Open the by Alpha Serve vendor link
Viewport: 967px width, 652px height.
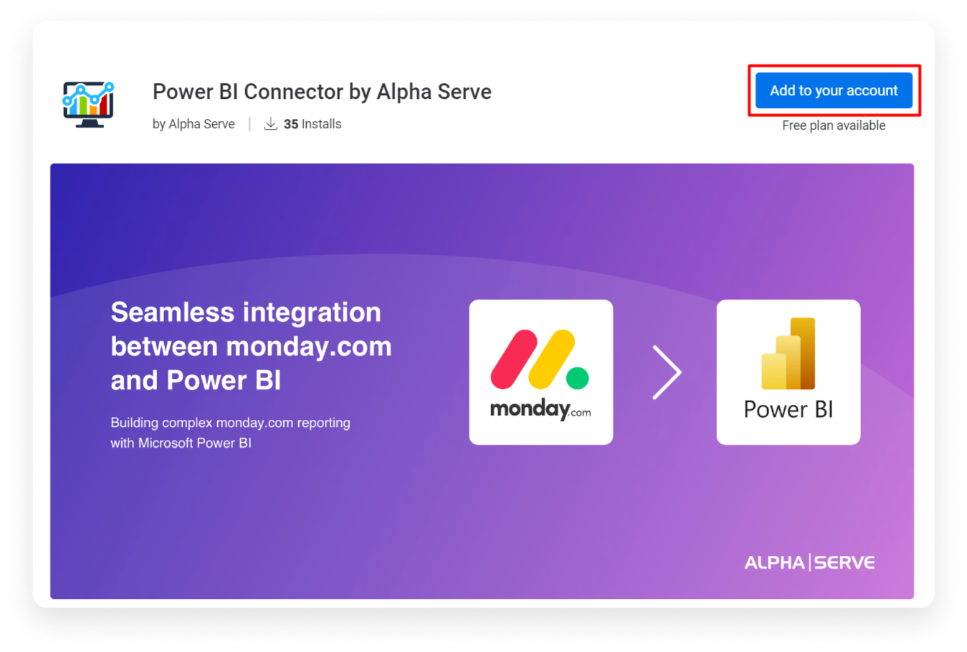click(x=193, y=123)
